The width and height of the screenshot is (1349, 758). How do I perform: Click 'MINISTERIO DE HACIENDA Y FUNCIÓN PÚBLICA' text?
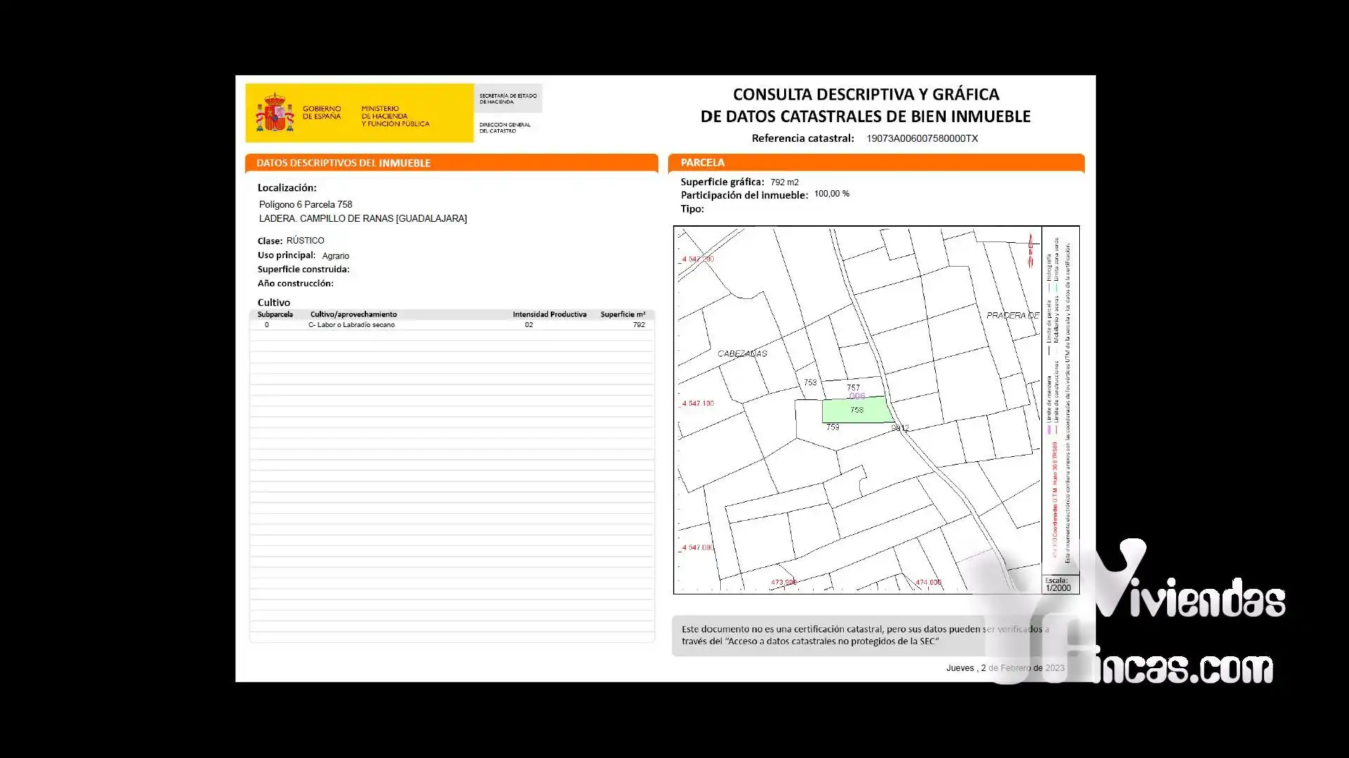click(396, 117)
